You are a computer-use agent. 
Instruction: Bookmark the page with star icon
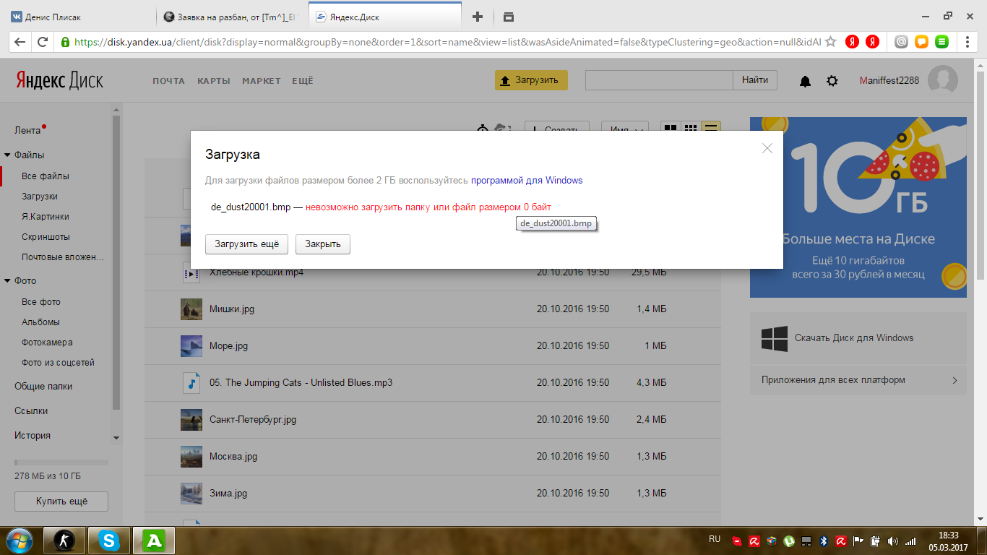tap(831, 42)
